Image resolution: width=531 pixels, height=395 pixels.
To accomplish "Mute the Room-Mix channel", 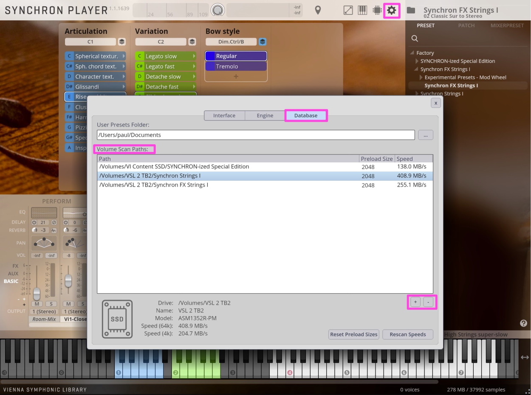I will point(37,304).
